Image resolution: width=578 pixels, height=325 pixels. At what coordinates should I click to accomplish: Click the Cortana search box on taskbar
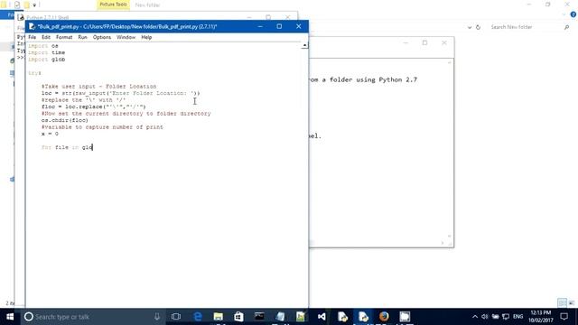pos(92,317)
